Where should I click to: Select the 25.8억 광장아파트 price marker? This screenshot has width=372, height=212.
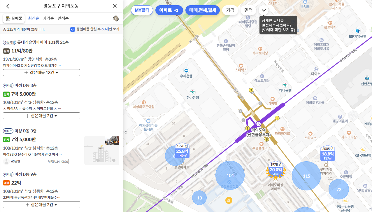coord(182,151)
